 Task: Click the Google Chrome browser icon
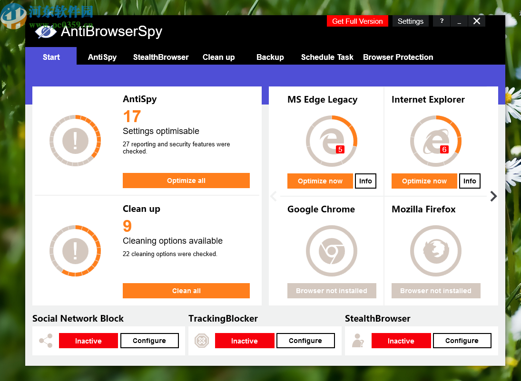click(332, 251)
